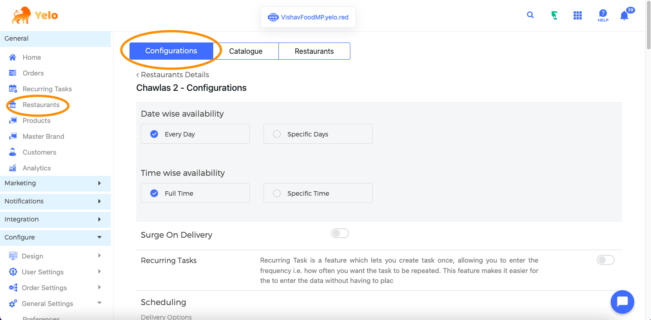
Task: Turn on the Recurring Tasks switch
Action: click(x=605, y=260)
